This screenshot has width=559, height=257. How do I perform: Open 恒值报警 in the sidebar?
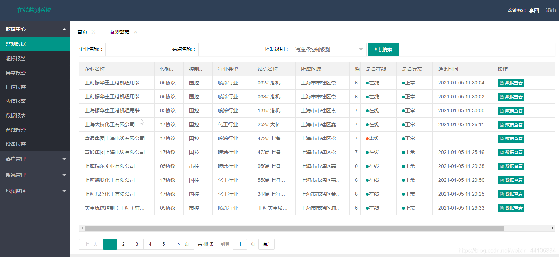tap(35, 87)
